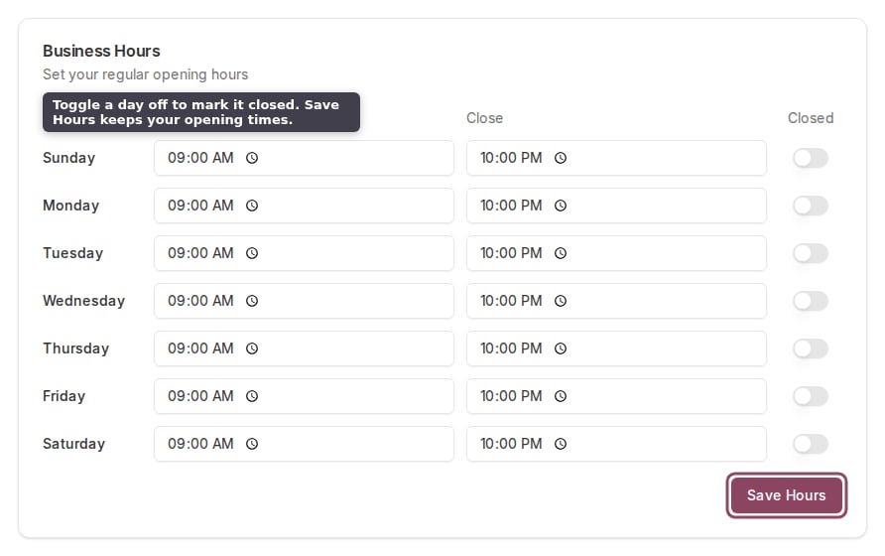Viewport: 885px width, 556px height.
Task: Open the clock picker for Monday open time
Action: click(x=252, y=206)
